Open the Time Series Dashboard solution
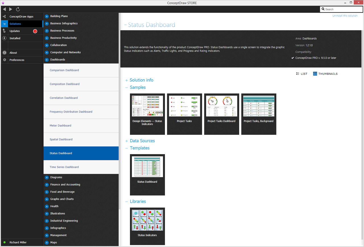Viewport: 364px width, 247px height. [81, 167]
